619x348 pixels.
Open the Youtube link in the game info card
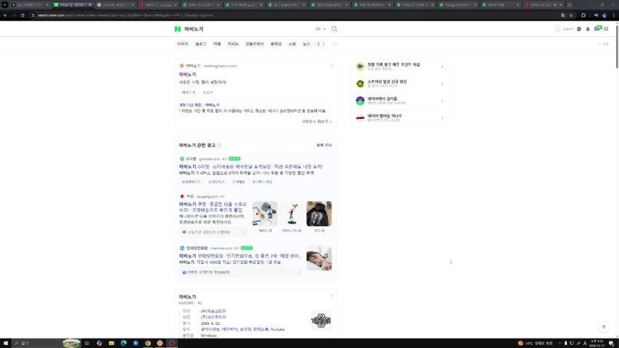277,329
